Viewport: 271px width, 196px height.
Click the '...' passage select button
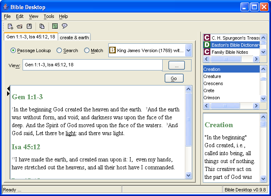[176, 65]
